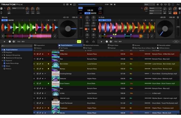Click the MASTER button in clock panel

click(93, 13)
